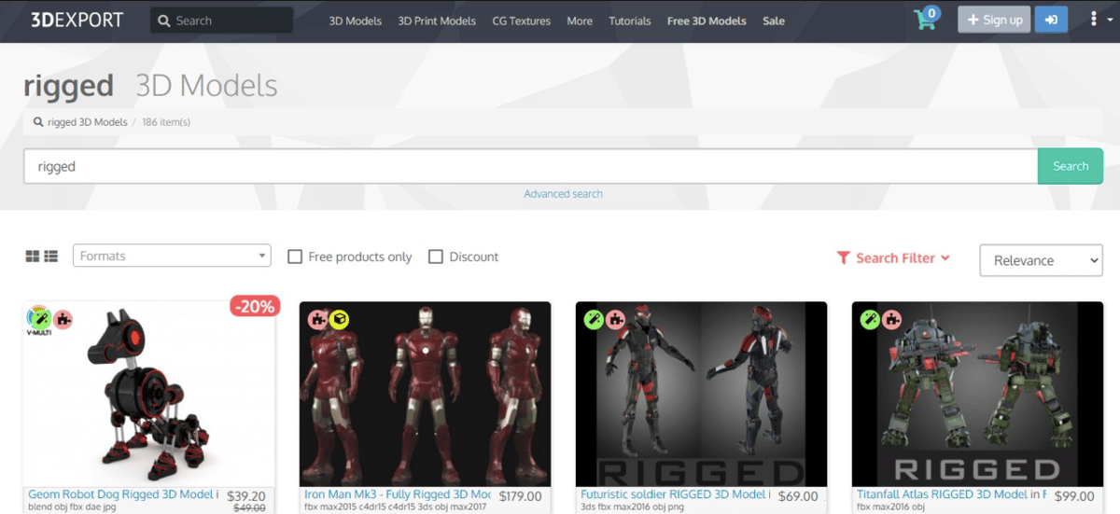Screen dimensions: 1120x514
Task: Click pink rigged badge on Iron Man Mk3
Action: point(317,320)
